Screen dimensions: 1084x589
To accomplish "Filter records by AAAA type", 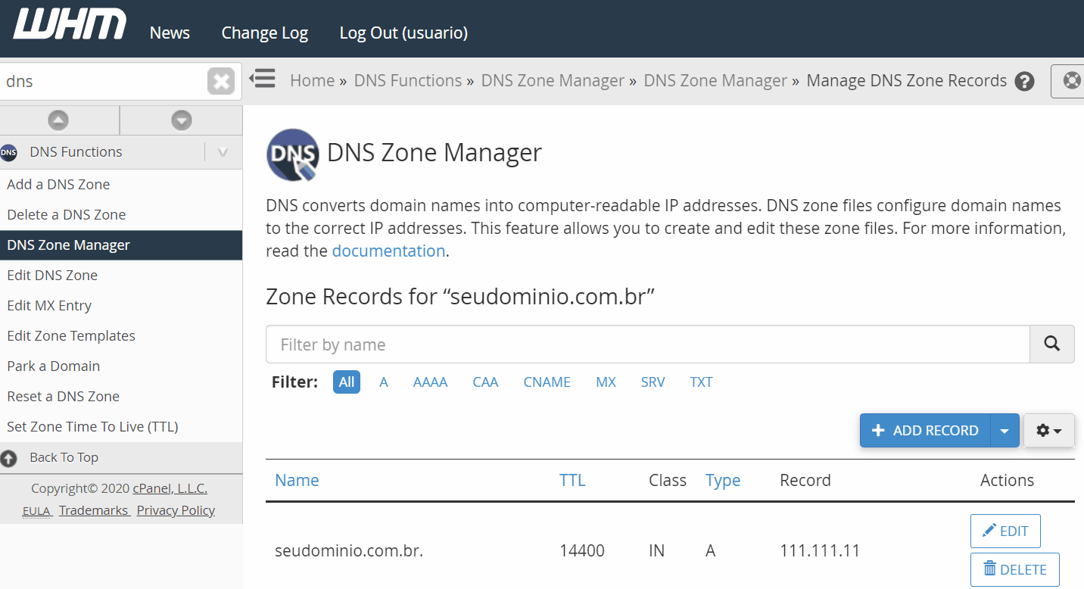I will pos(430,382).
